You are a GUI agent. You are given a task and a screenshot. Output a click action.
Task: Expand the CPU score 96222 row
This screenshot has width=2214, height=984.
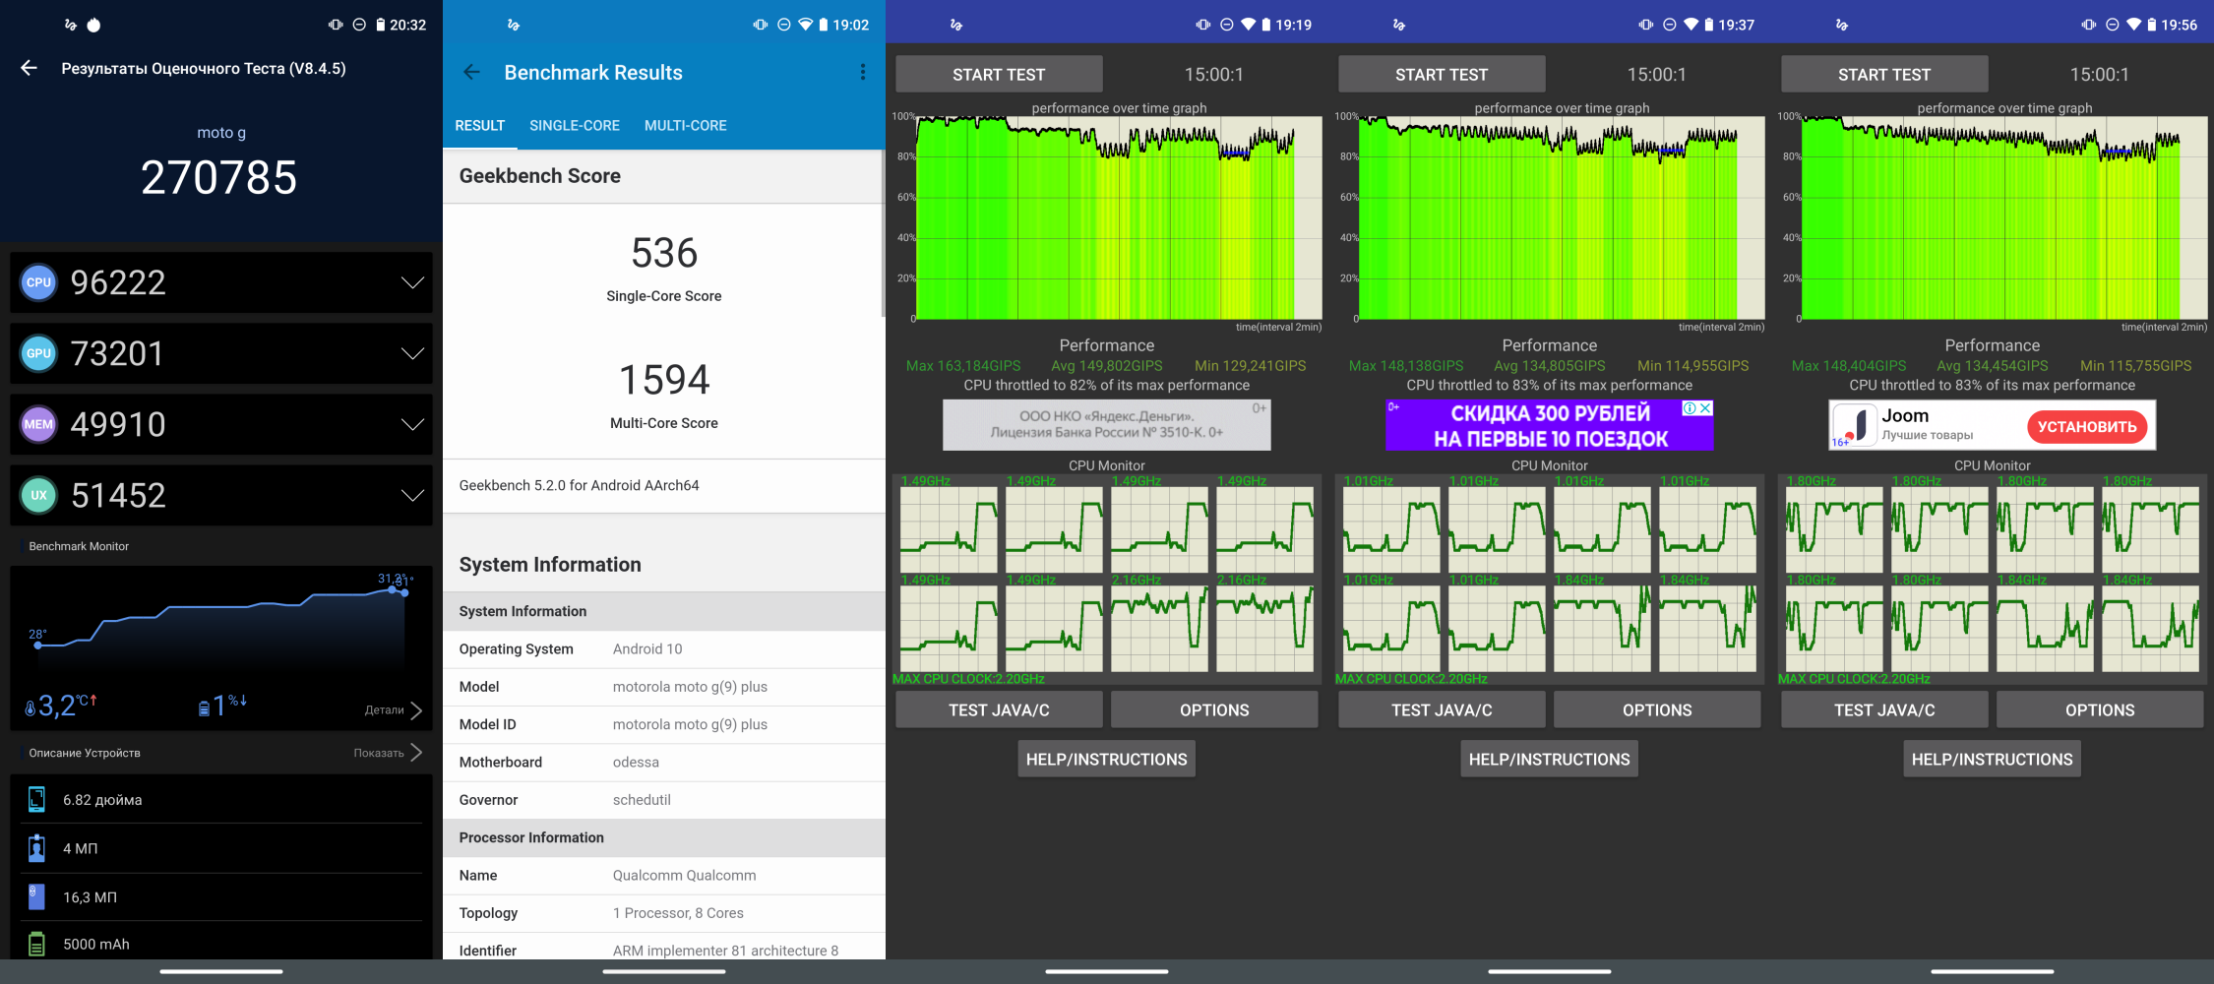tap(221, 282)
